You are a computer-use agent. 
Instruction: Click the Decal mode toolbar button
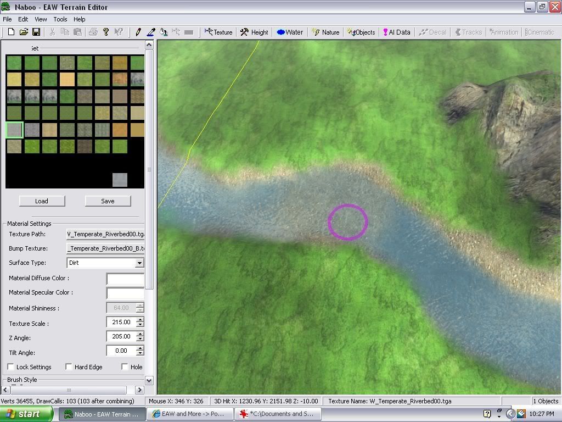[432, 32]
